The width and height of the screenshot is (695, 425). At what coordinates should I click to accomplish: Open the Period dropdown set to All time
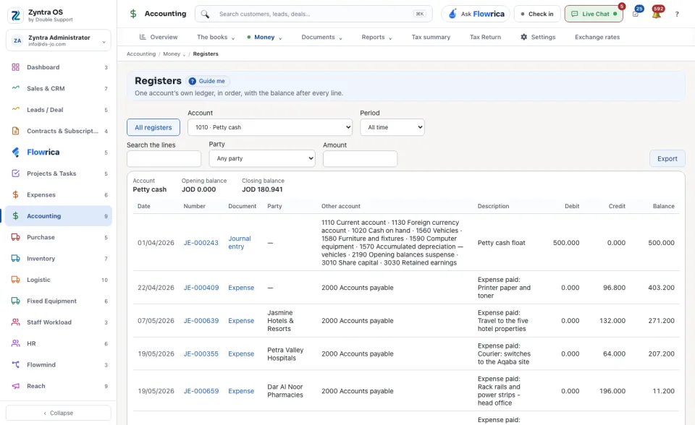coord(392,127)
